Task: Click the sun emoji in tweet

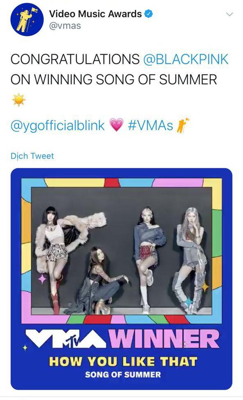Action: coord(19,100)
